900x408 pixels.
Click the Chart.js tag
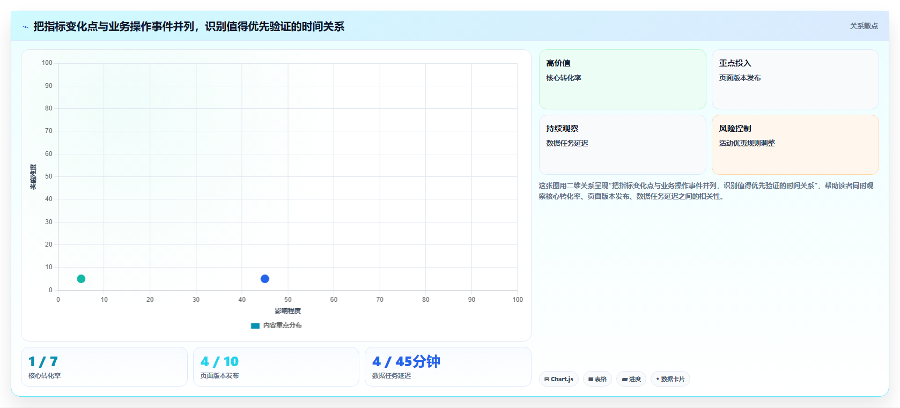tap(559, 379)
